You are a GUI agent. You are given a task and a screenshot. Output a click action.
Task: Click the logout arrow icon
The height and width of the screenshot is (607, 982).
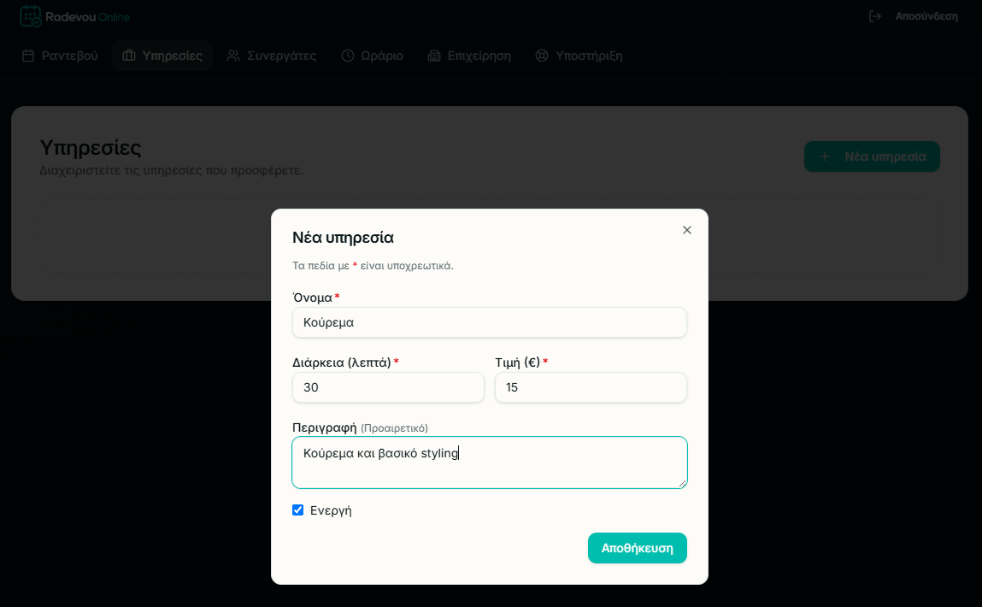(875, 16)
